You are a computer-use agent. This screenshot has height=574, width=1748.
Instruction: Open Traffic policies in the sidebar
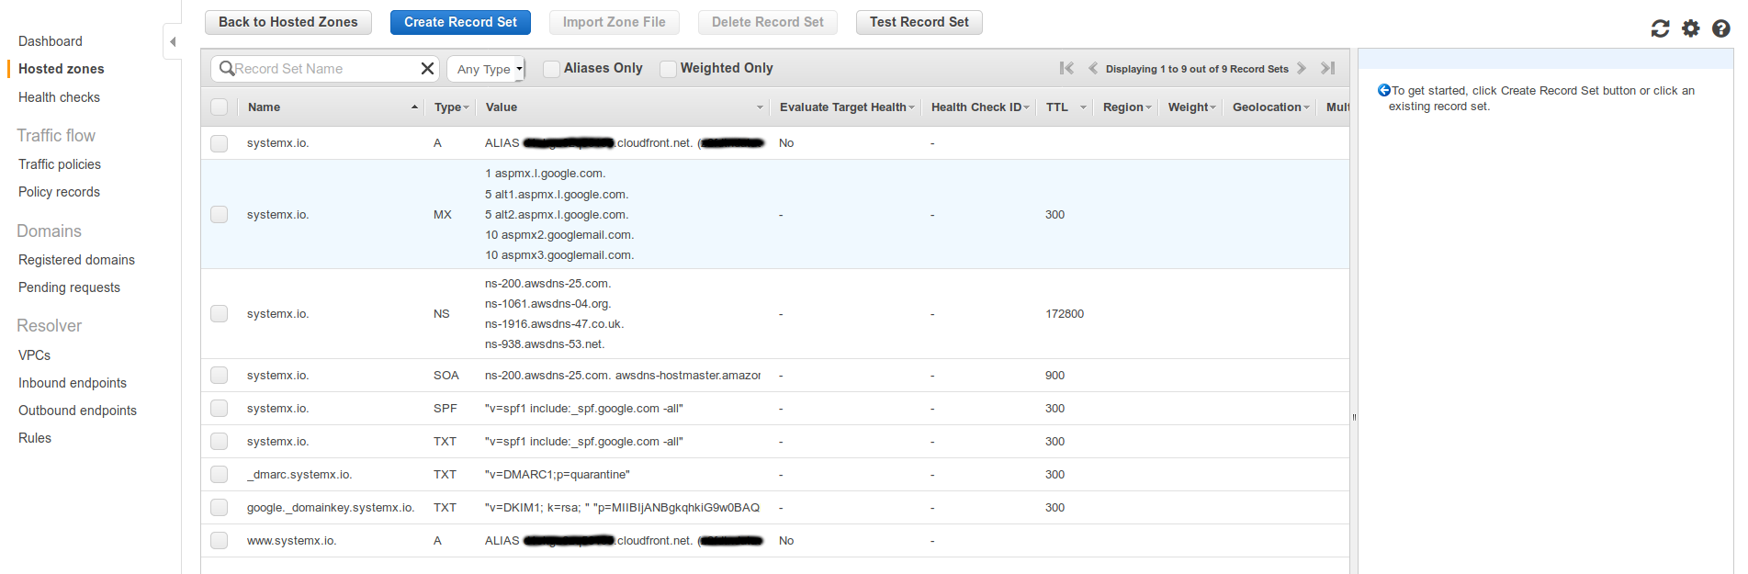(x=60, y=164)
